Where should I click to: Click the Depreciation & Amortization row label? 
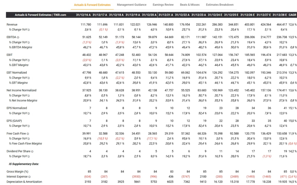click(25, 182)
